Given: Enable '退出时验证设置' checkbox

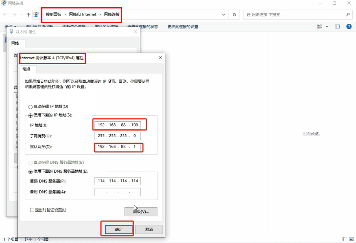Looking at the screenshot, I should [x=32, y=210].
